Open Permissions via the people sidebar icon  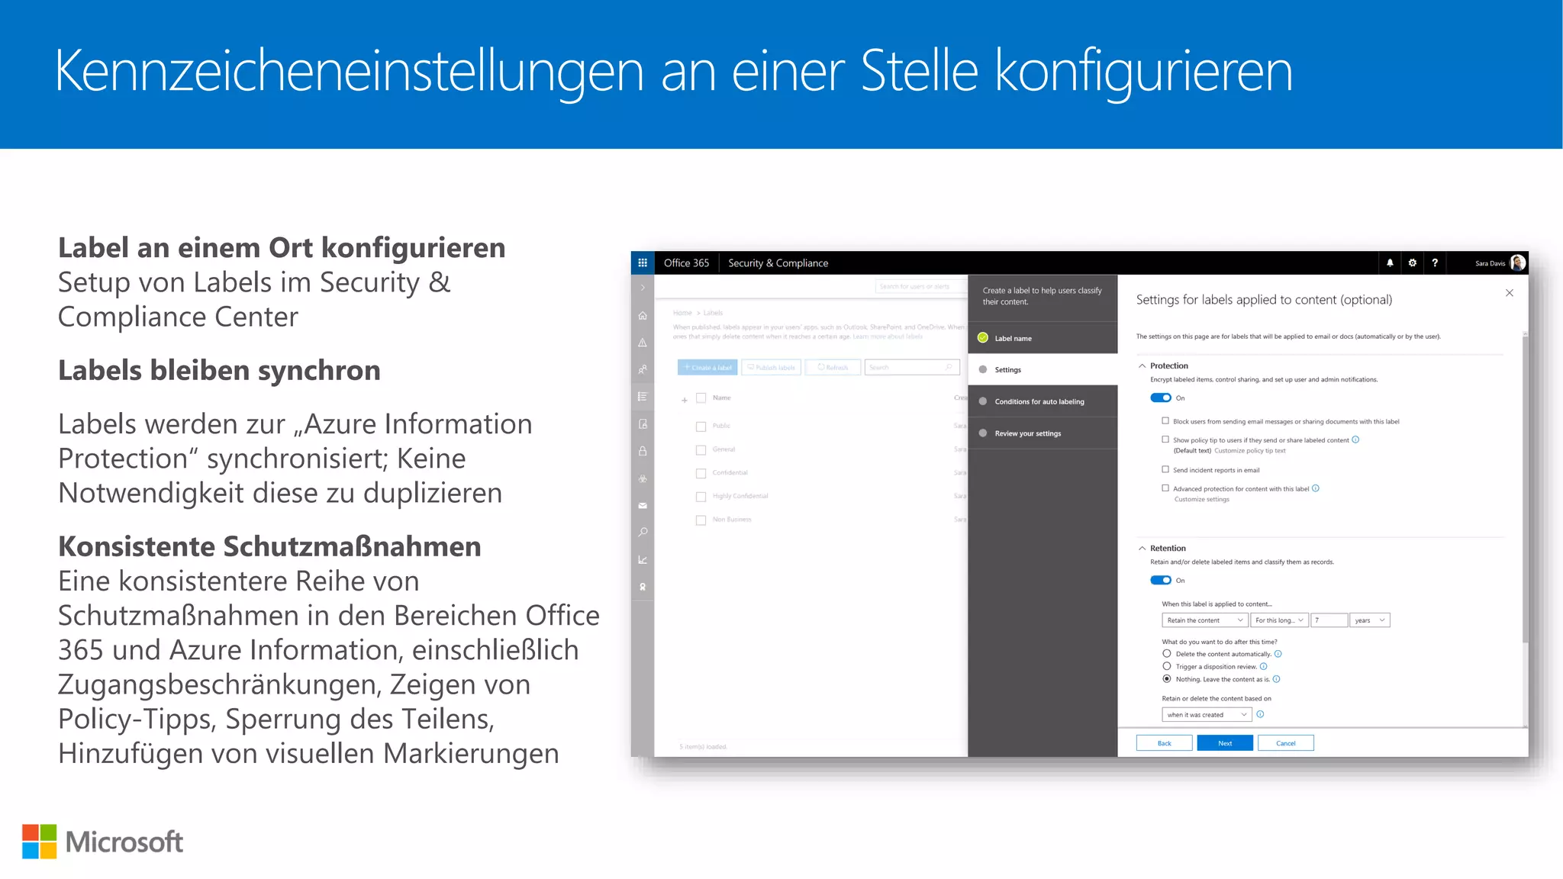(643, 369)
